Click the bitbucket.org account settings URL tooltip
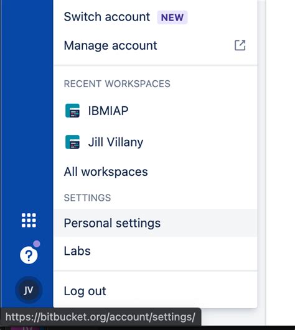The image size is (295, 330). pyautogui.click(x=100, y=317)
